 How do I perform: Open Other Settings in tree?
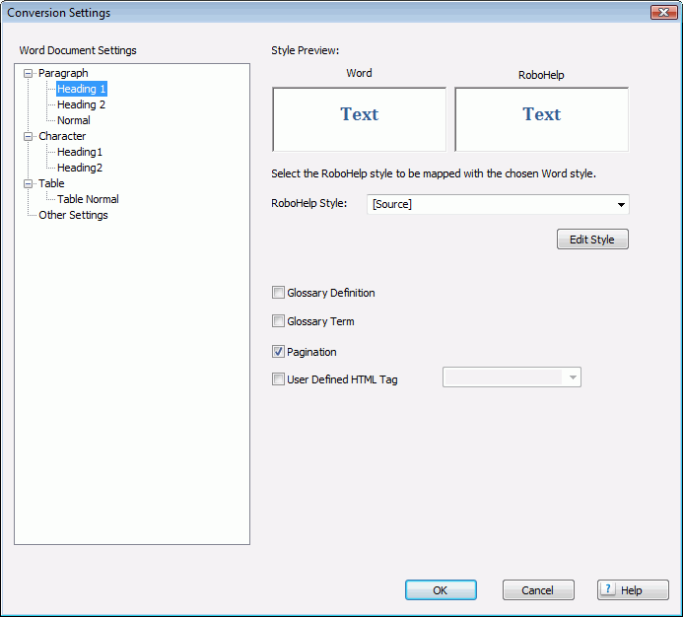tap(73, 215)
